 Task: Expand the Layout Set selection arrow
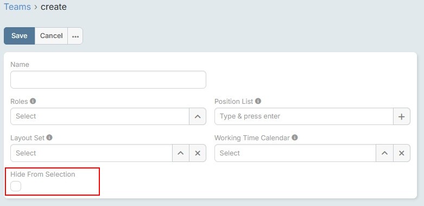181,153
